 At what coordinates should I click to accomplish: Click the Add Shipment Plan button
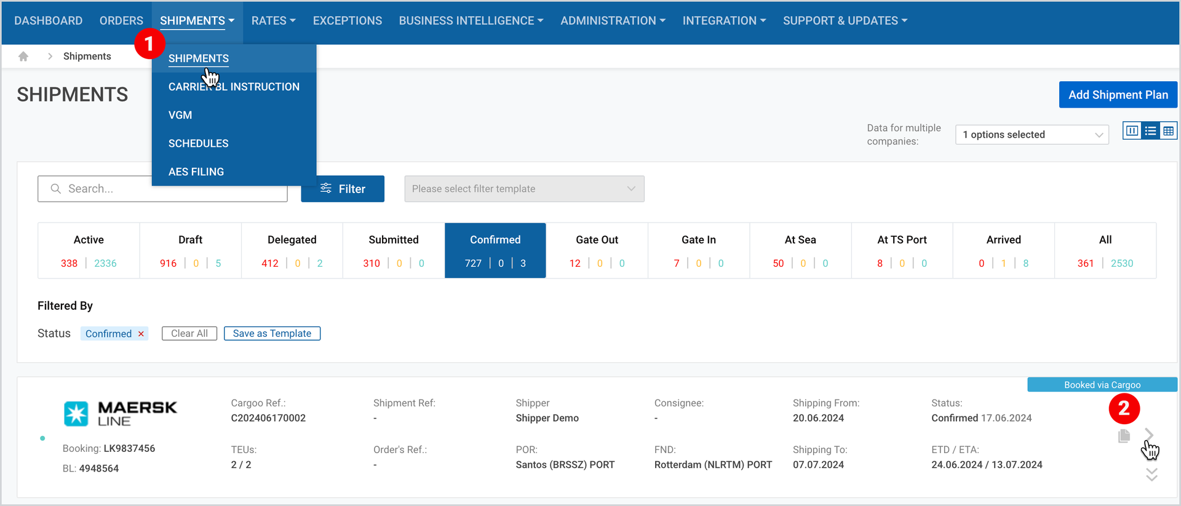click(x=1118, y=95)
